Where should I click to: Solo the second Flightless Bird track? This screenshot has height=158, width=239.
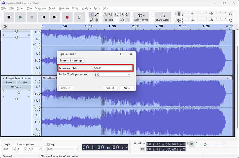pyautogui.click(x=24, y=82)
